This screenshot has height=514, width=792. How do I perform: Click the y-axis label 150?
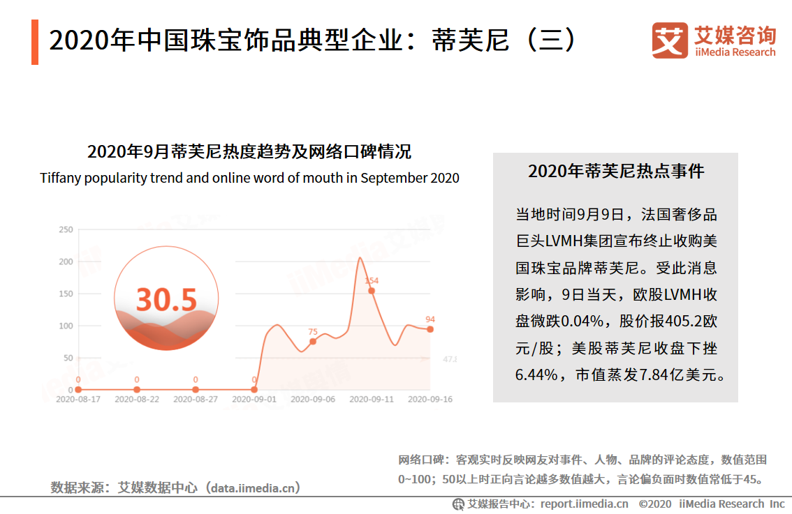66,294
